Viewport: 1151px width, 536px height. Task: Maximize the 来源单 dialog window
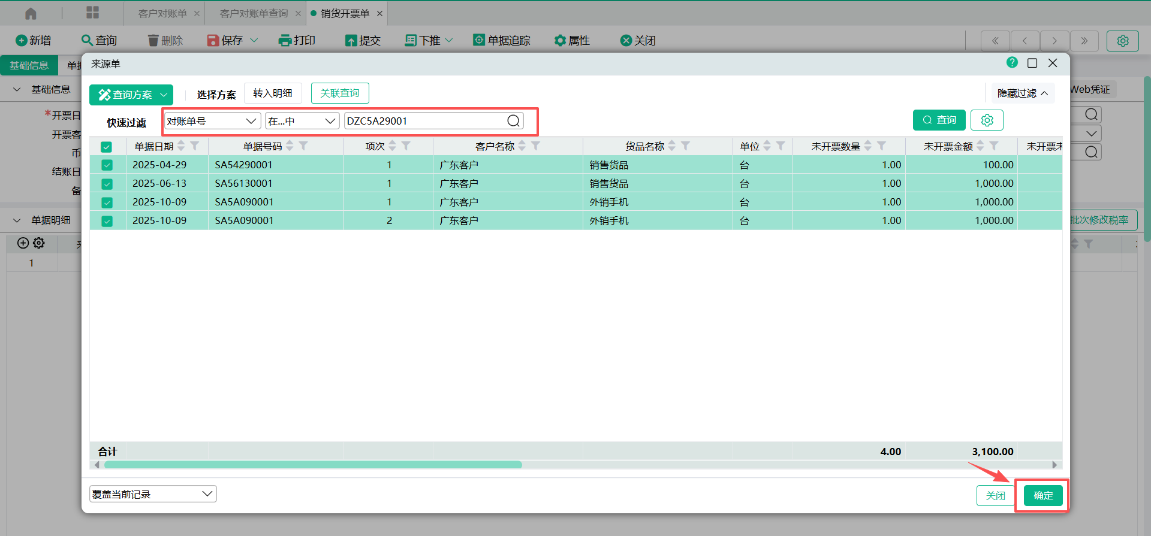point(1032,63)
